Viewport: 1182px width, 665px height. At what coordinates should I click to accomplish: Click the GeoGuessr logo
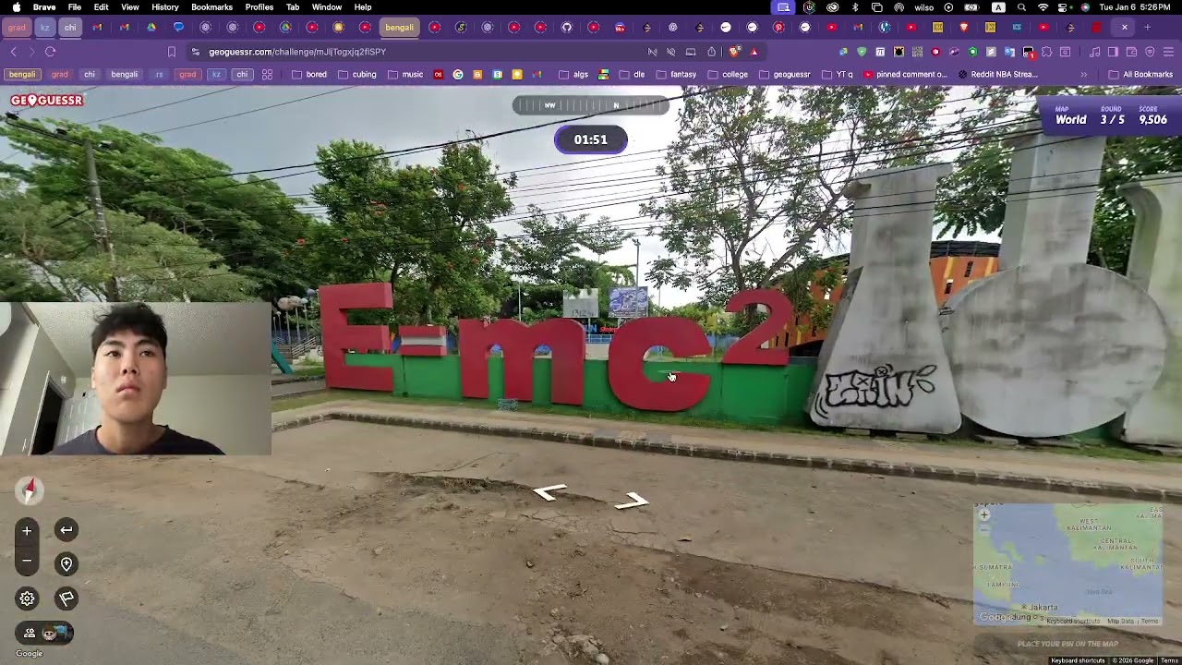point(46,100)
